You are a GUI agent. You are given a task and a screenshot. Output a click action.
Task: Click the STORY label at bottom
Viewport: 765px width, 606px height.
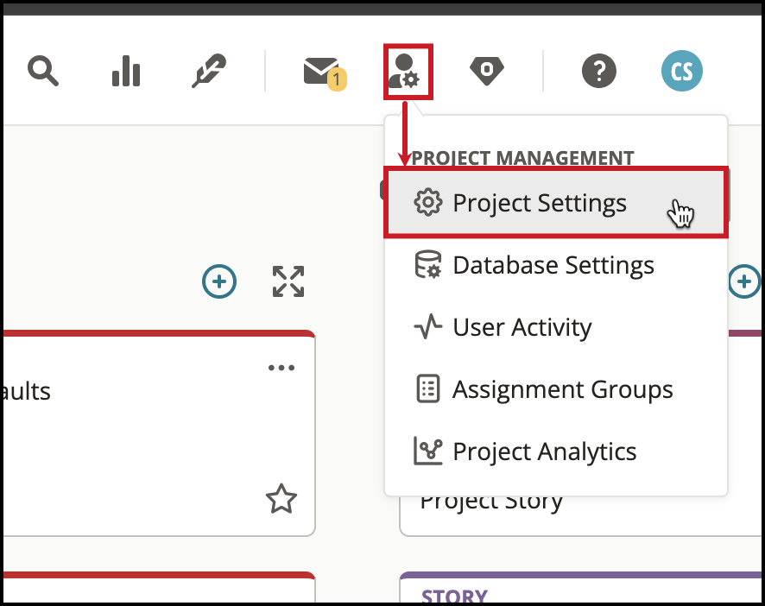pos(454,597)
